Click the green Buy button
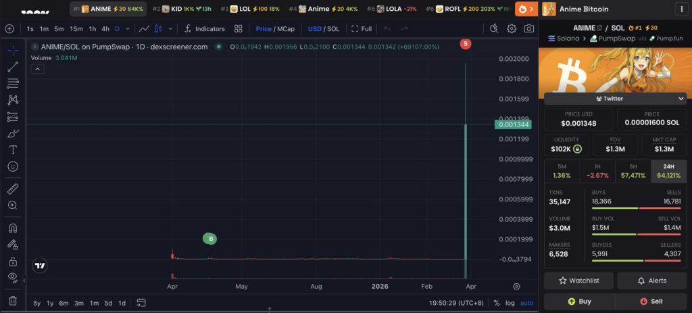Screen dimensions: 692x313 pyautogui.click(x=579, y=302)
